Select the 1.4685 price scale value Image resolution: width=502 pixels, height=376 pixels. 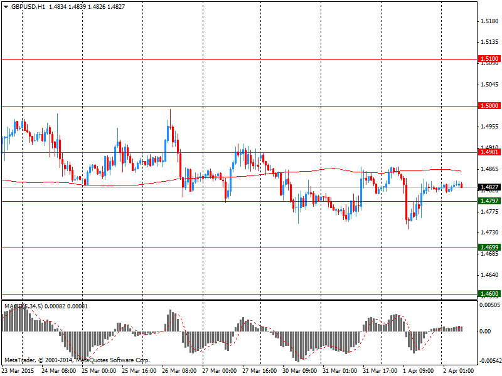(x=490, y=254)
